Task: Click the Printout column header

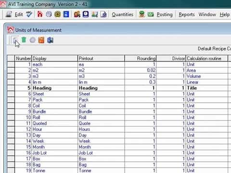Action: pyautogui.click(x=101, y=58)
